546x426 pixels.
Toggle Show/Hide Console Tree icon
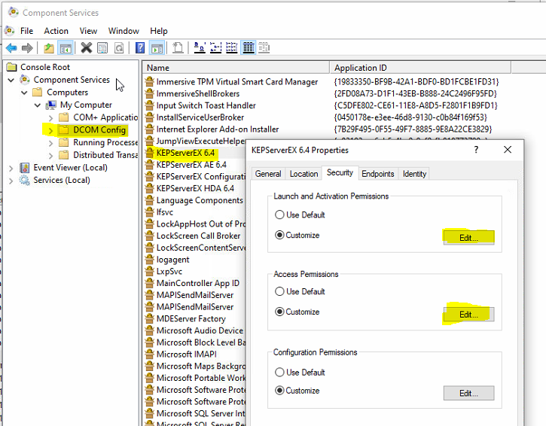tap(66, 47)
